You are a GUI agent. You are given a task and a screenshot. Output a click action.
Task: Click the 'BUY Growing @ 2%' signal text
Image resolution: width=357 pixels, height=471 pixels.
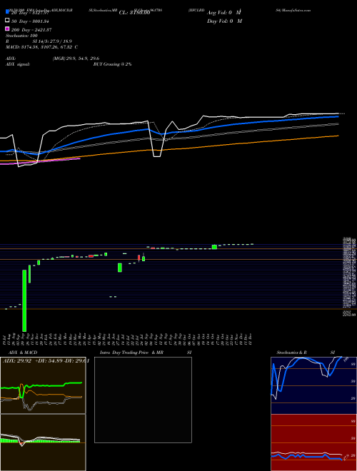pos(112,64)
